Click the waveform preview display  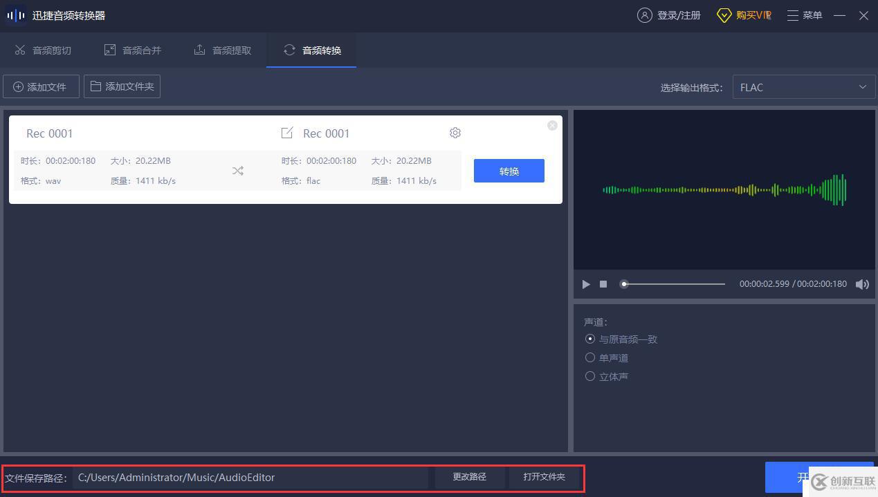click(724, 189)
